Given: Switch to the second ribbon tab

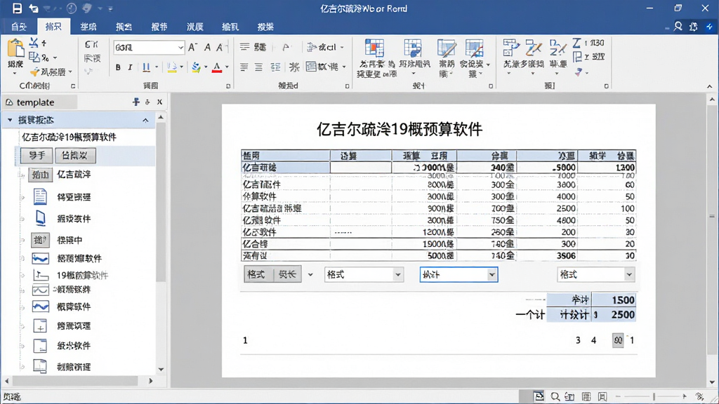Looking at the screenshot, I should [x=53, y=27].
